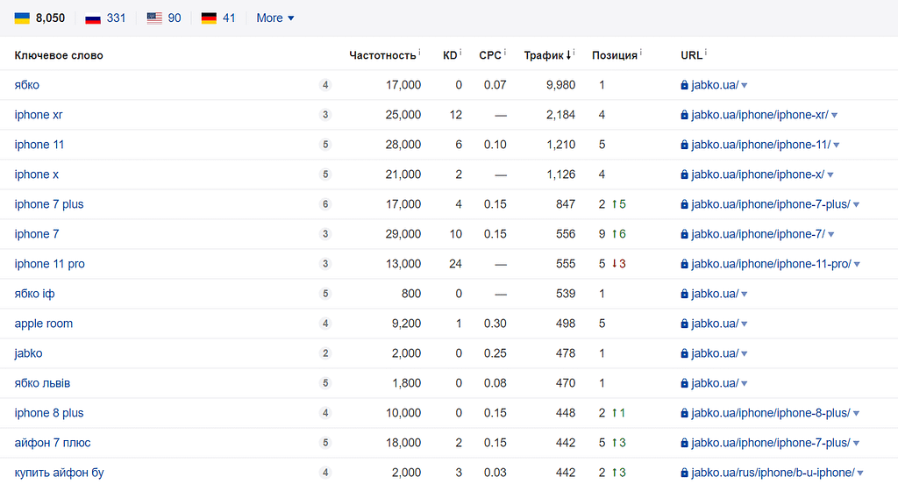
Task: Click SERP features badge for 'jabko' row
Action: 324,352
